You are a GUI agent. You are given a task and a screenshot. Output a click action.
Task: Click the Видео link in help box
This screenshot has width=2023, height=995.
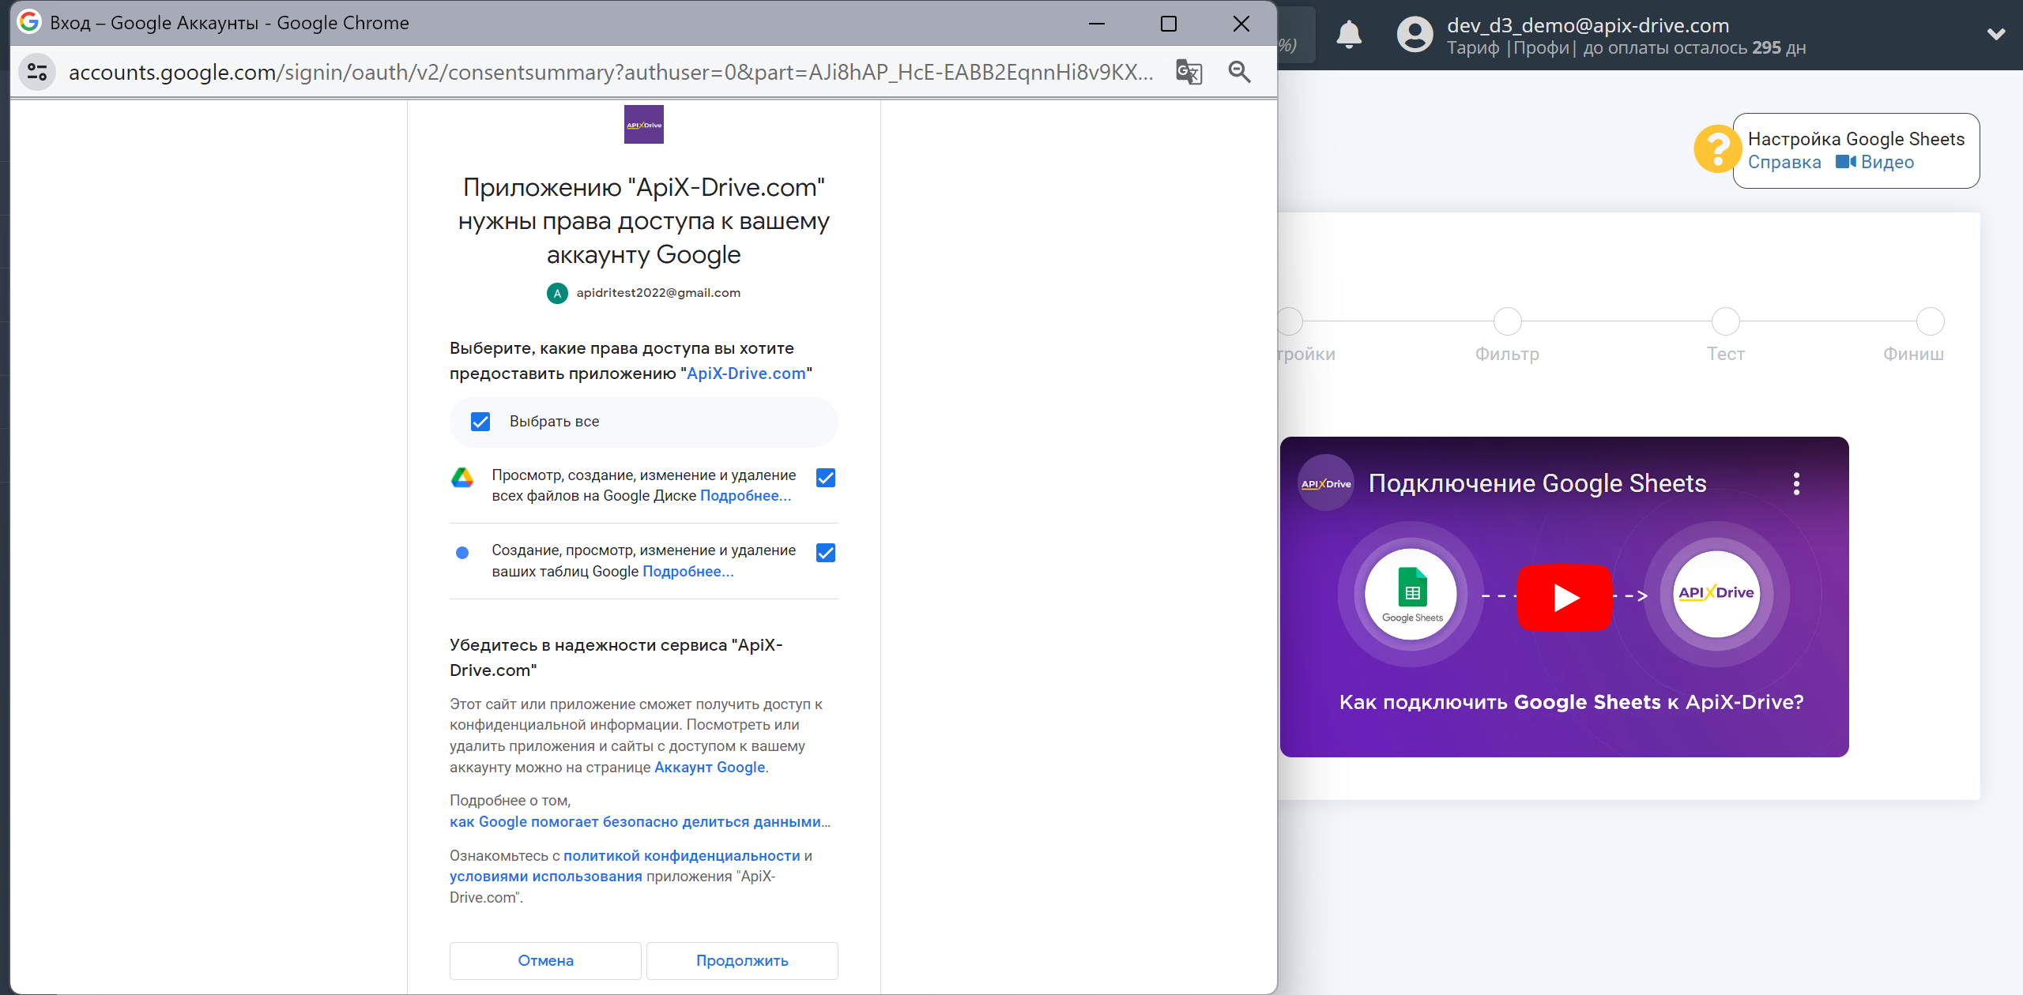[x=1887, y=162]
